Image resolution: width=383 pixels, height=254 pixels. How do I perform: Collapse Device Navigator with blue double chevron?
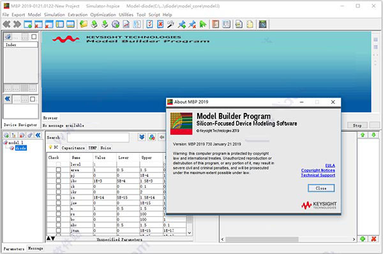(8, 99)
